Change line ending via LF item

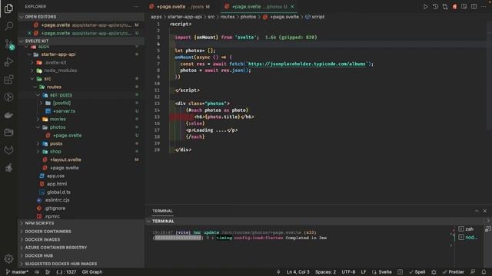pyautogui.click(x=364, y=272)
